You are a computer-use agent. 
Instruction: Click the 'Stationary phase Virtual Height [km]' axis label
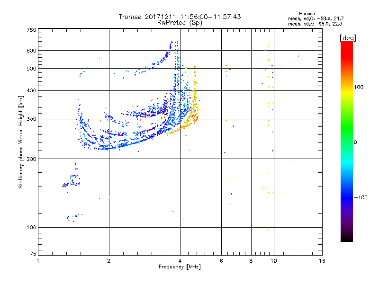pos(21,142)
